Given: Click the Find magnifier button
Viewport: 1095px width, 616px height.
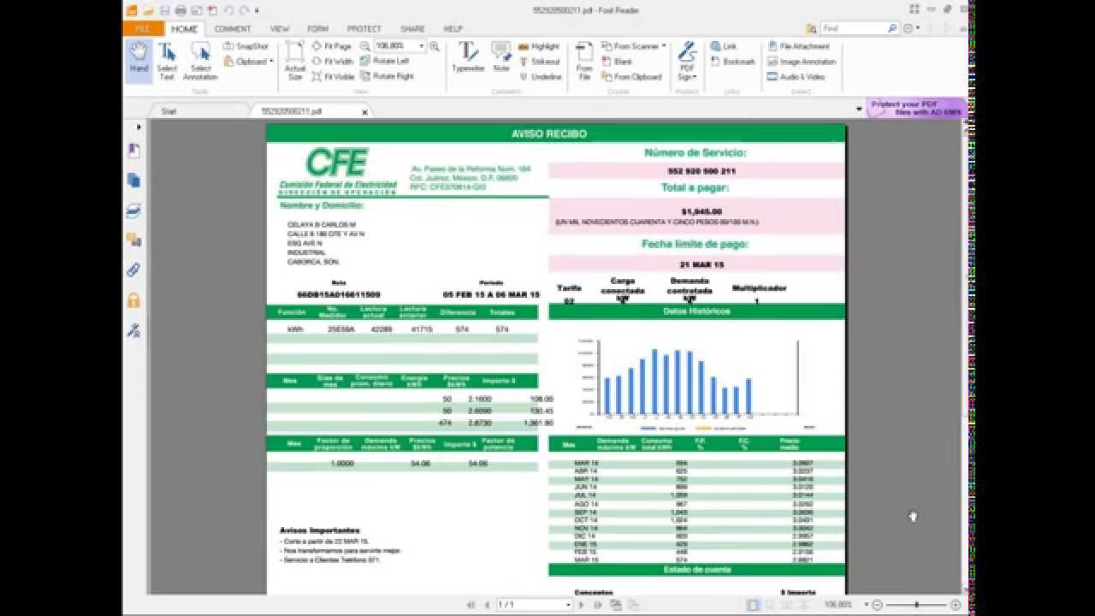Looking at the screenshot, I should (893, 28).
